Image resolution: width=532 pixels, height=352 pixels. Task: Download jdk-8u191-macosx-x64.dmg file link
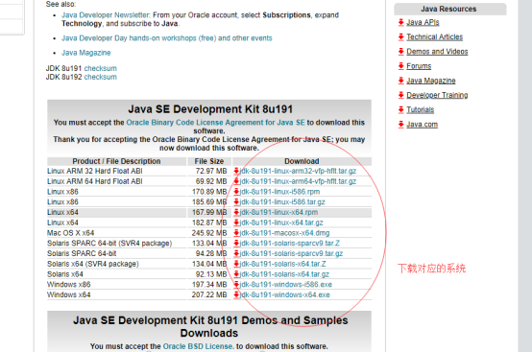click(284, 233)
